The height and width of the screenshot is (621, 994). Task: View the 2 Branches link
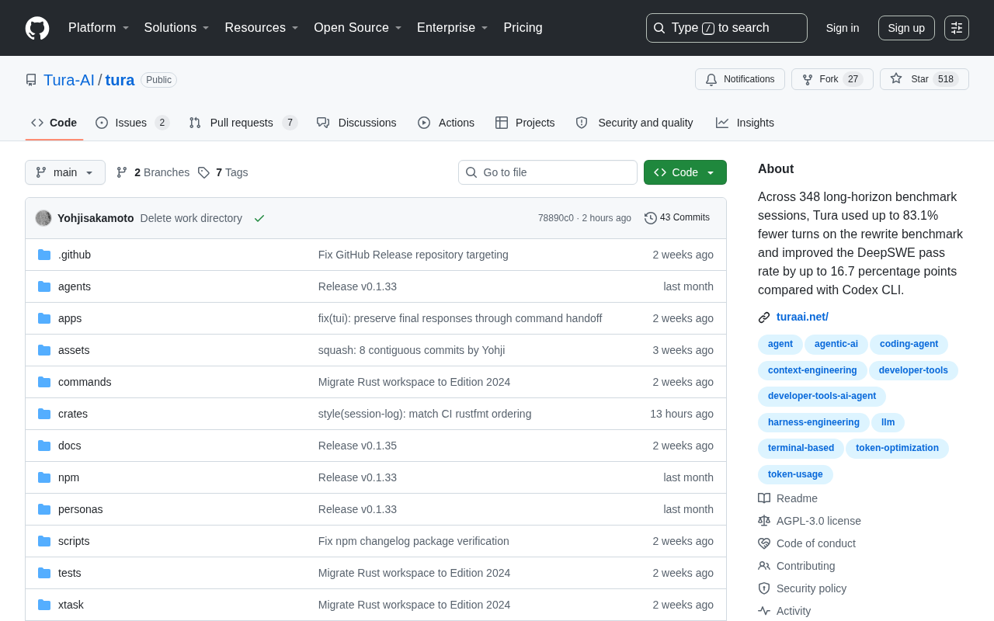(x=152, y=172)
